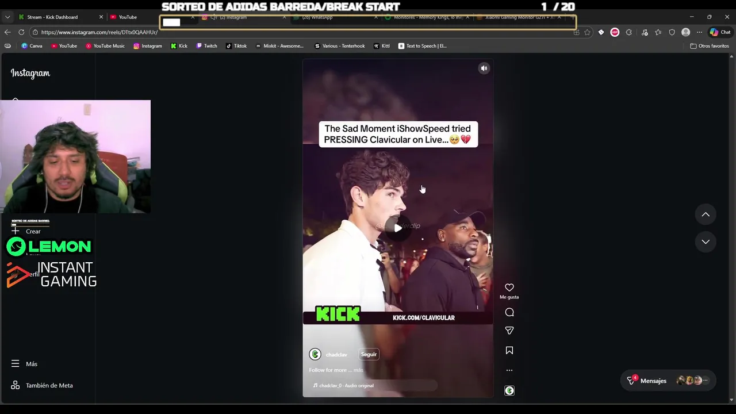This screenshot has height=414, width=736.
Task: Open the Adblock Plus ABP extension
Action: [615, 32]
